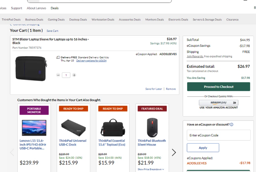Screen dimensions: 256x172
Task: Open ThinkPad Universal USB-C Dock image
Action: pyautogui.click(x=74, y=128)
